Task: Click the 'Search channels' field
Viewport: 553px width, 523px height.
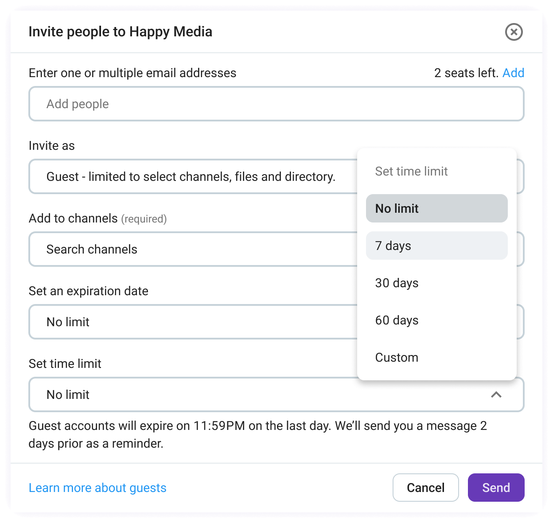Action: (x=191, y=249)
